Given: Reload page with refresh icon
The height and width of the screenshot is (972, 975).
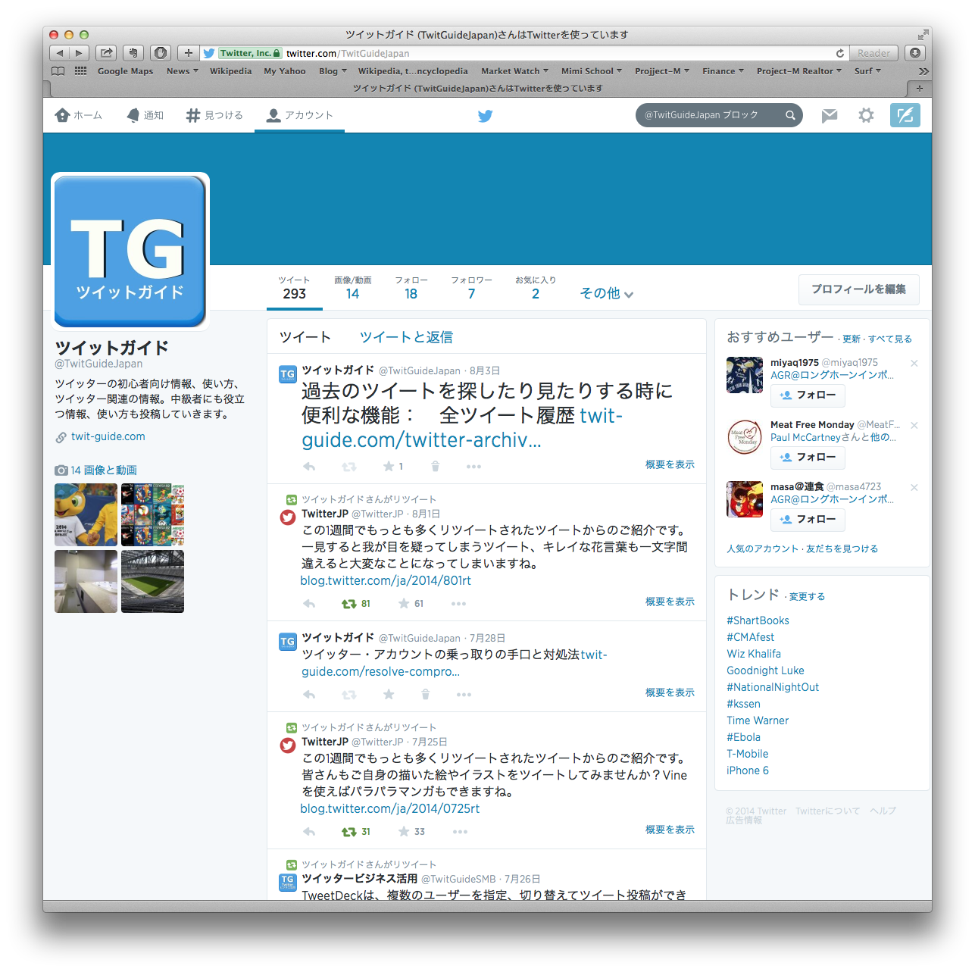Looking at the screenshot, I should tap(839, 53).
